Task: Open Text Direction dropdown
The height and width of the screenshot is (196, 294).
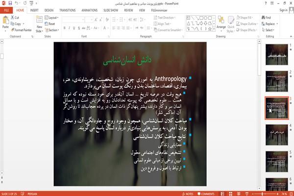Action: click(x=165, y=18)
